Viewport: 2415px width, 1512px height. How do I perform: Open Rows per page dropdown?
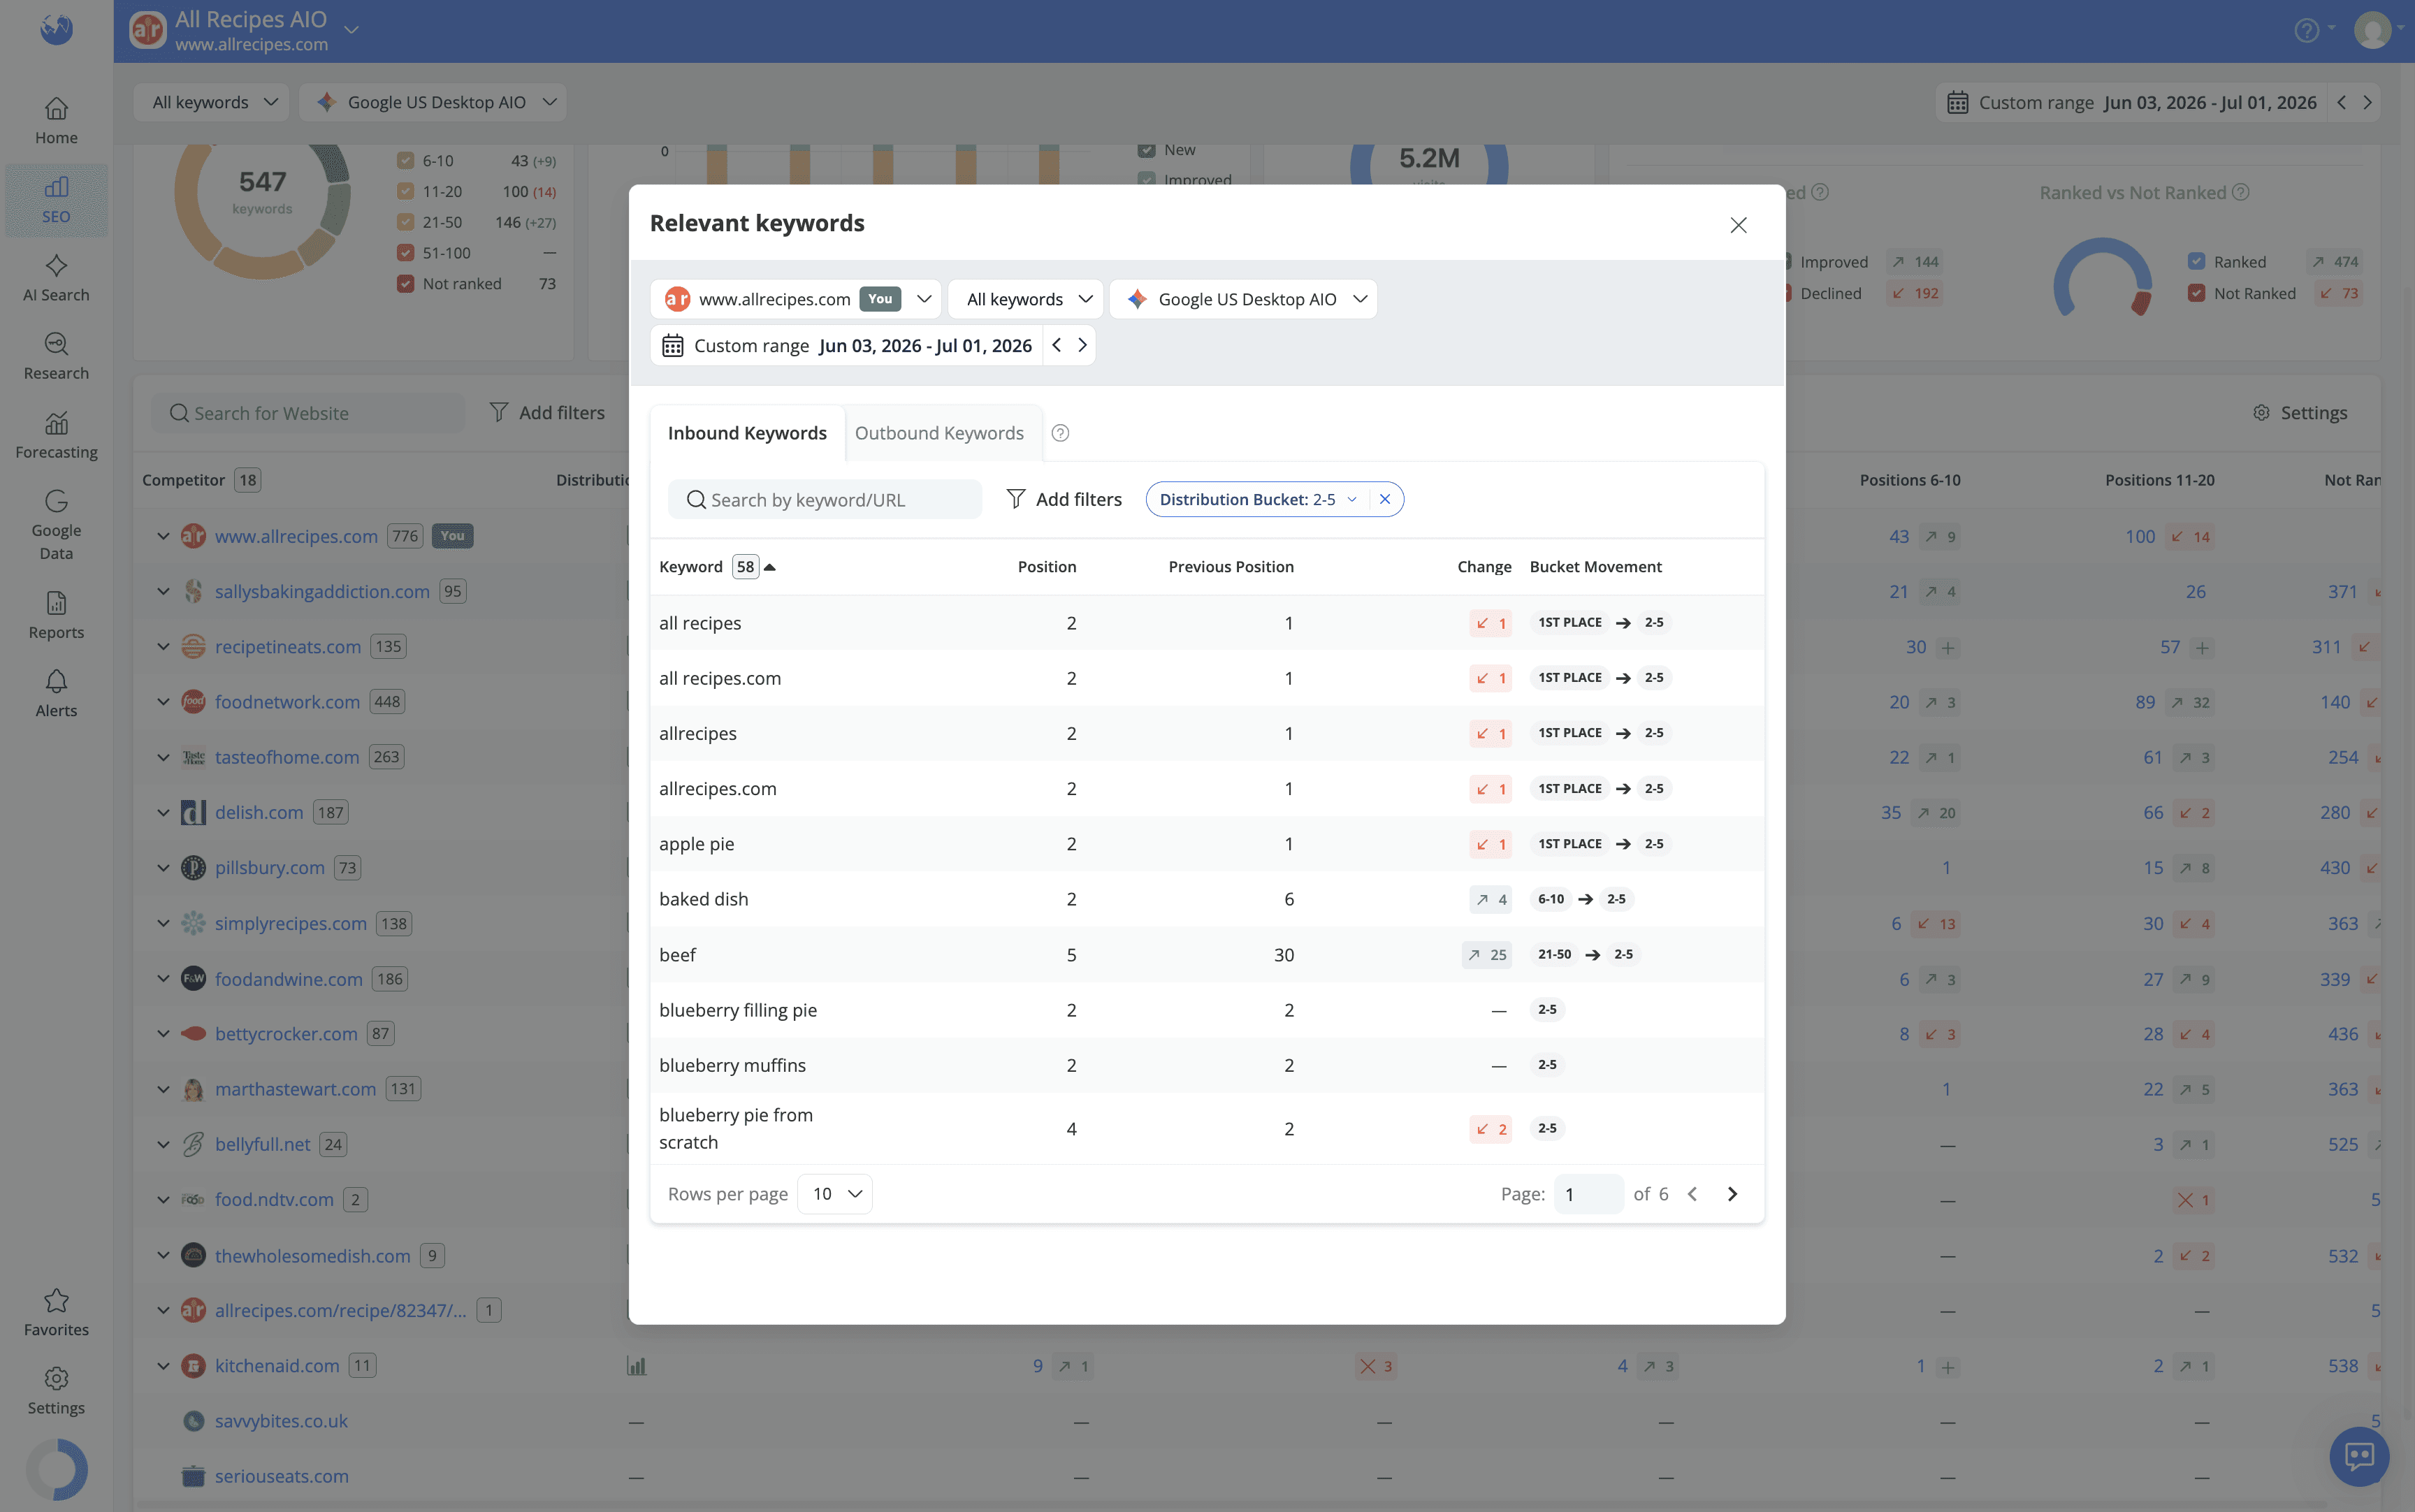click(x=835, y=1194)
